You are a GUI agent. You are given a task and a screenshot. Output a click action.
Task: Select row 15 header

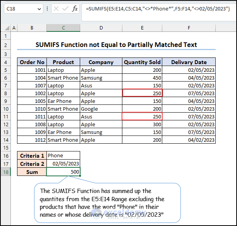(x=5, y=148)
